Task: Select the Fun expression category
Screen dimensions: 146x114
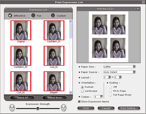Action: coord(33,16)
